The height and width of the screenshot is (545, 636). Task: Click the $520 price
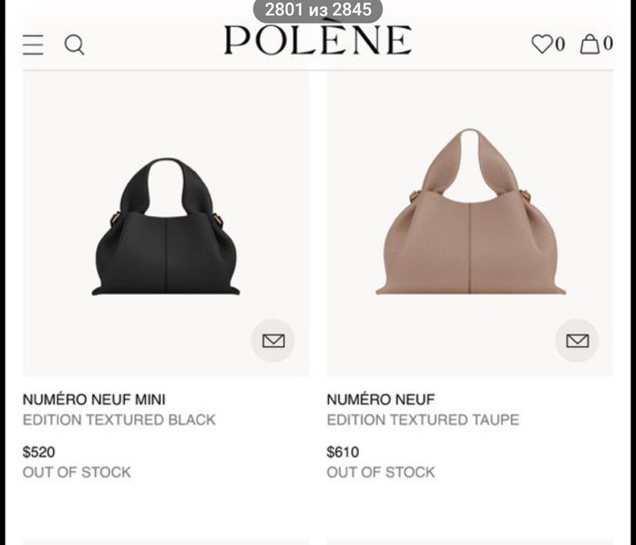click(x=39, y=451)
